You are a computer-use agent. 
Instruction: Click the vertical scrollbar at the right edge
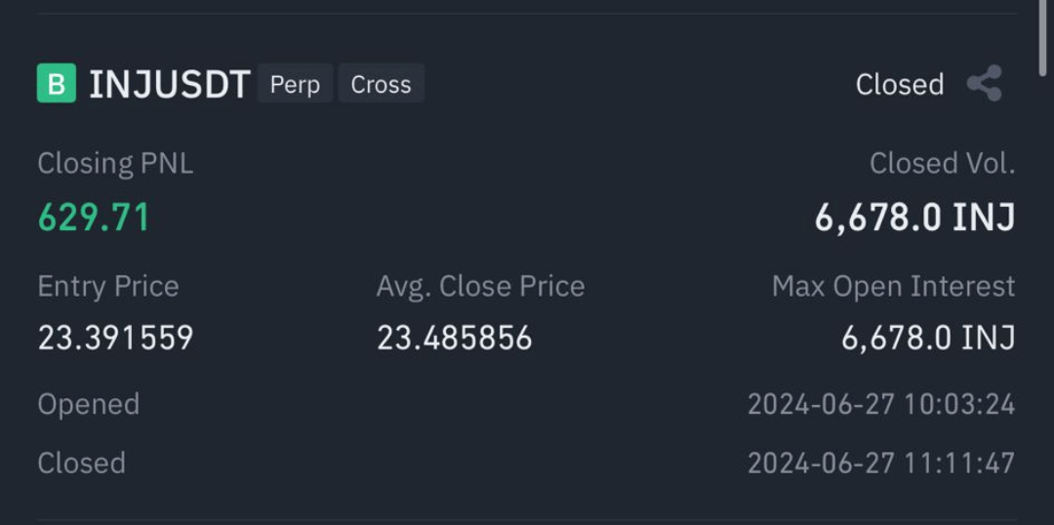tap(1043, 37)
